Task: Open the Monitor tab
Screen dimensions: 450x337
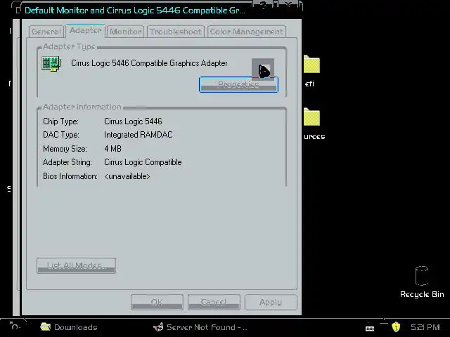Action: tap(125, 32)
